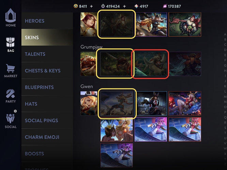Add more currency with plus next to 419424
The image size is (227, 170).
pos(124,6)
